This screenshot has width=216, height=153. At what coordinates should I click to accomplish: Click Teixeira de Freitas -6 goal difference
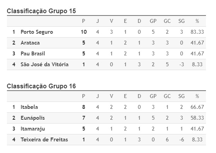(182, 139)
